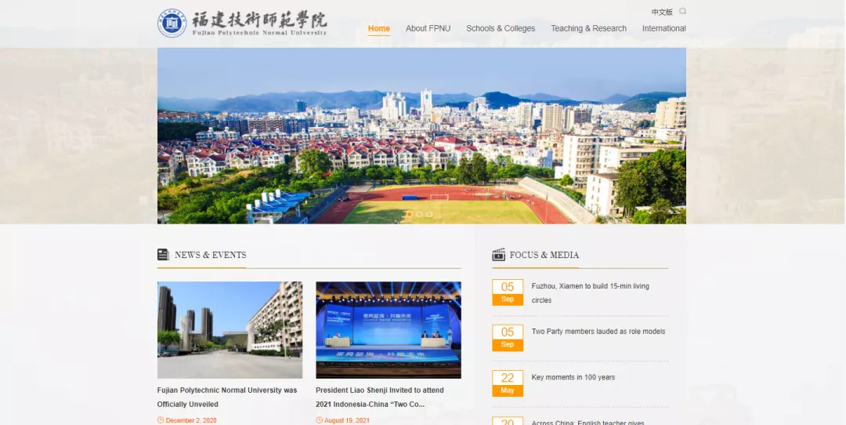Screen dimensions: 846x425
Task: Click the Focus & Media clapperboard icon
Action: coord(498,255)
